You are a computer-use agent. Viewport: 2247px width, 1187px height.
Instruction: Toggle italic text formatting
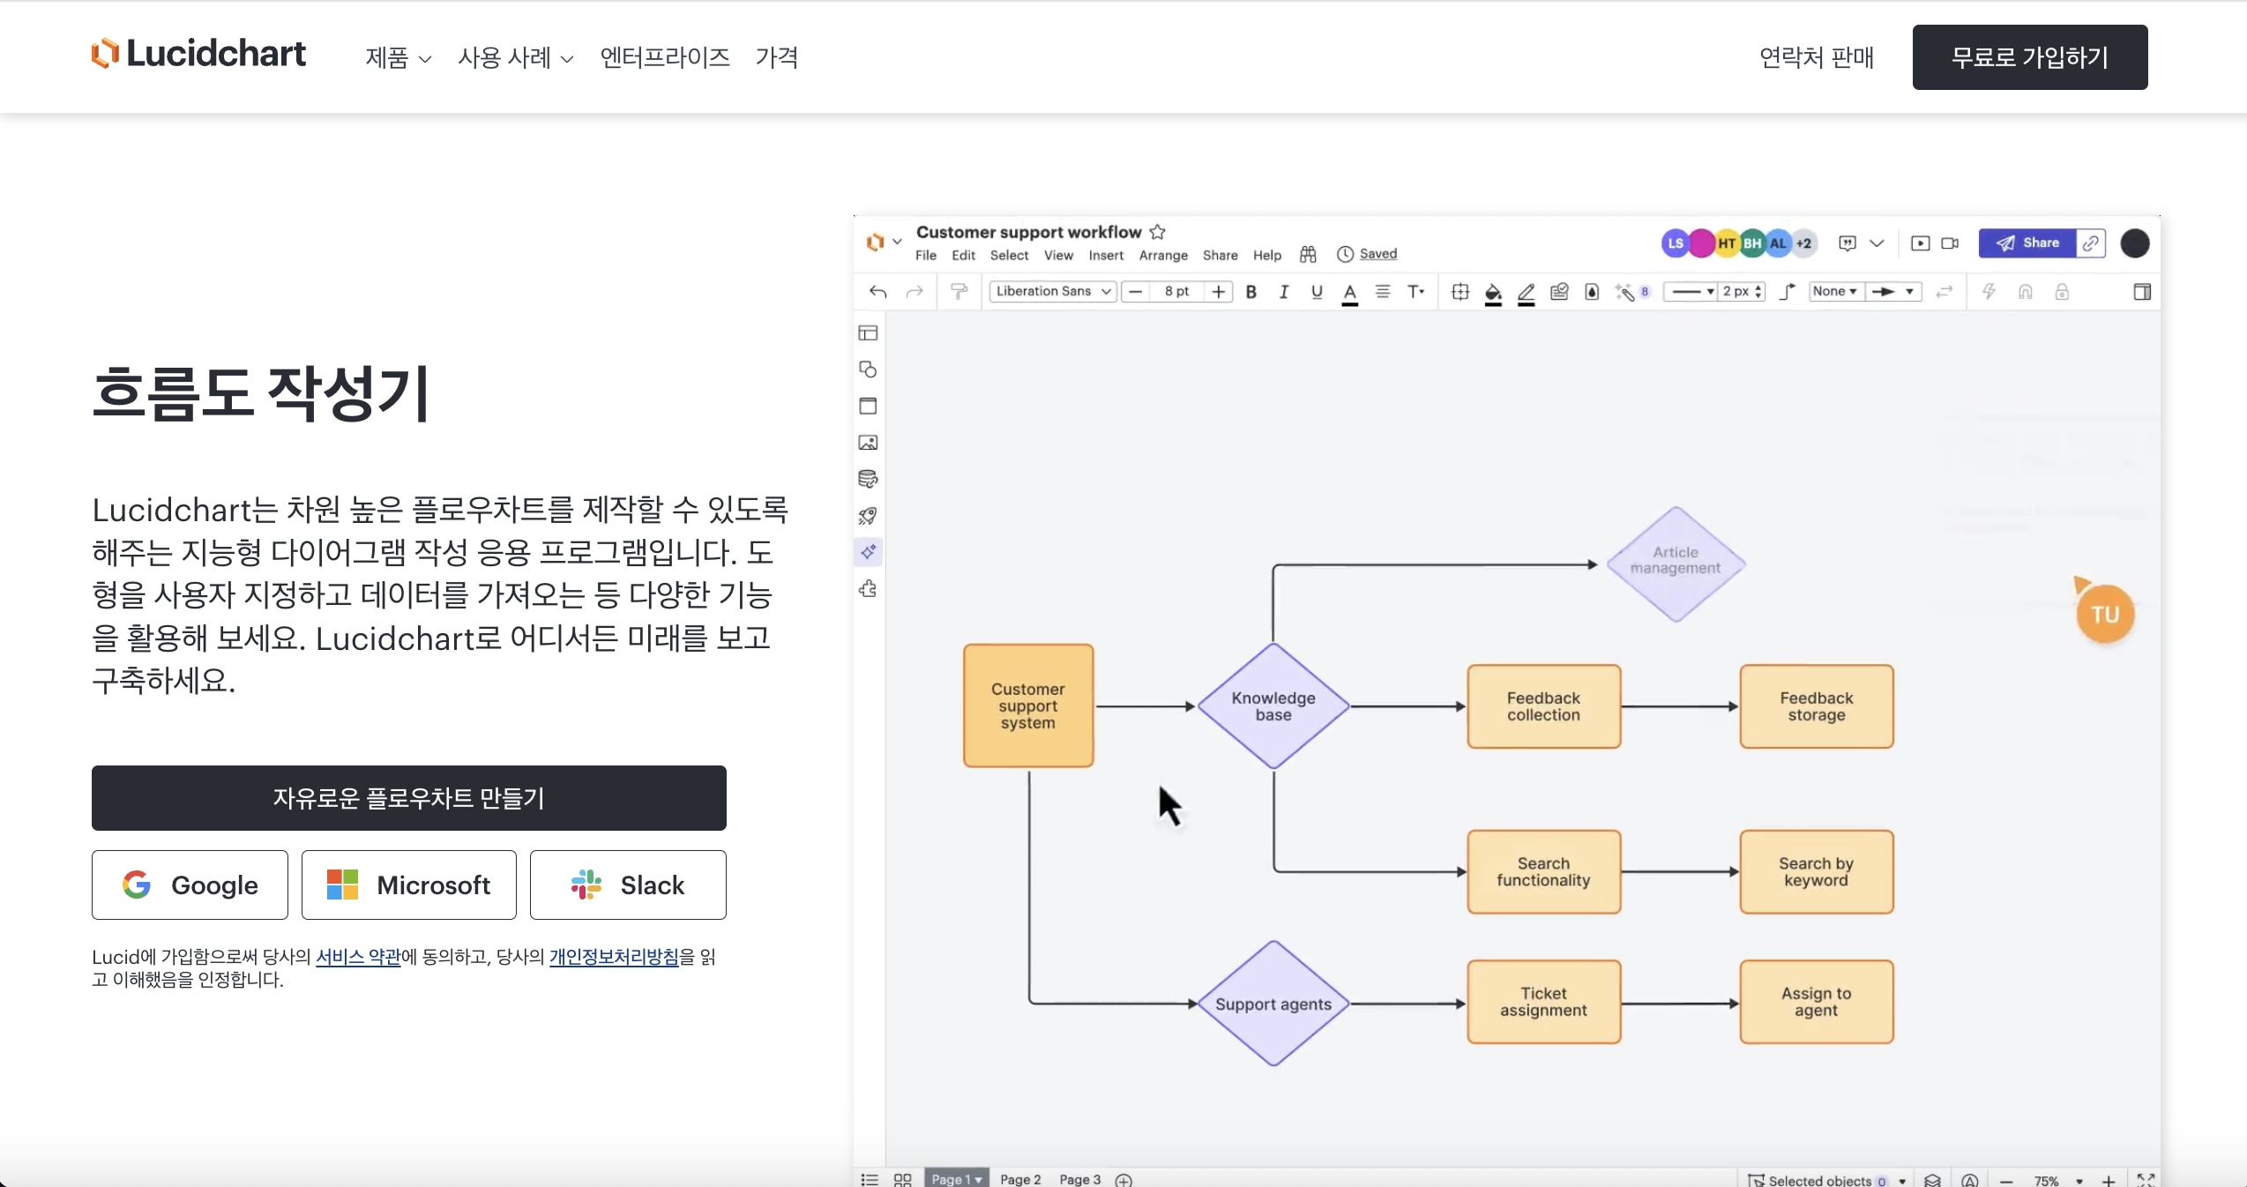[1284, 292]
